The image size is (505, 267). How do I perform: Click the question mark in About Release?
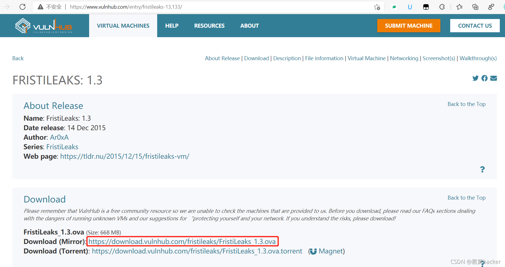[x=483, y=169]
